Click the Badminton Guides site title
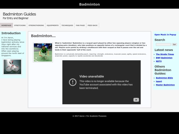Viewport: 179px width, 134px height. (20, 14)
